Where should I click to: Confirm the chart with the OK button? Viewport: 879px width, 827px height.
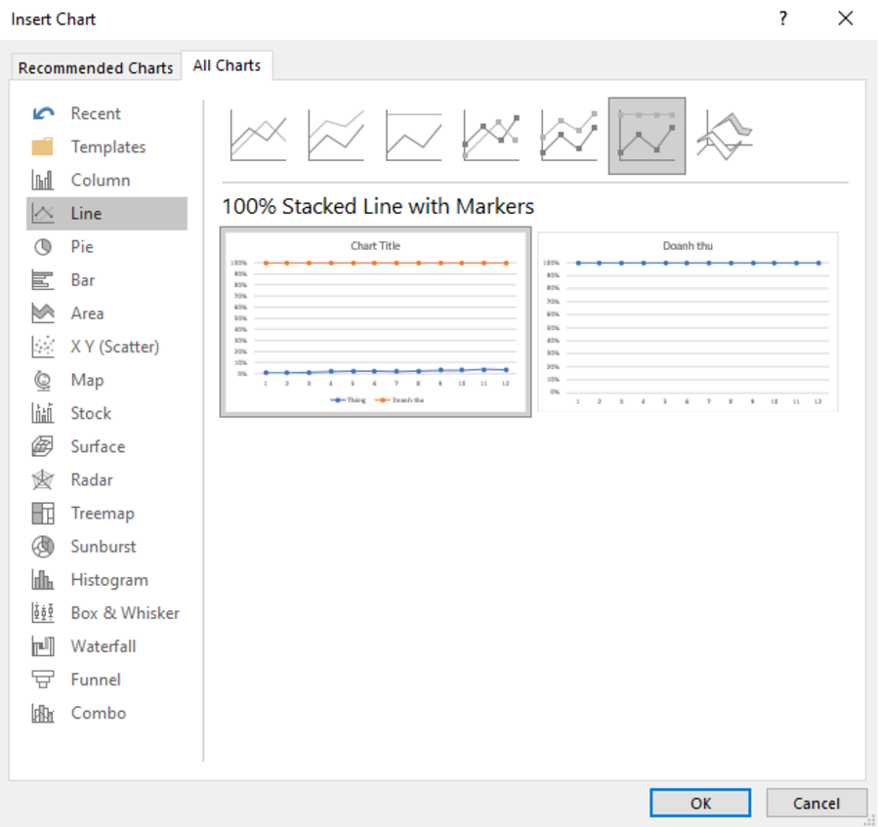[700, 803]
